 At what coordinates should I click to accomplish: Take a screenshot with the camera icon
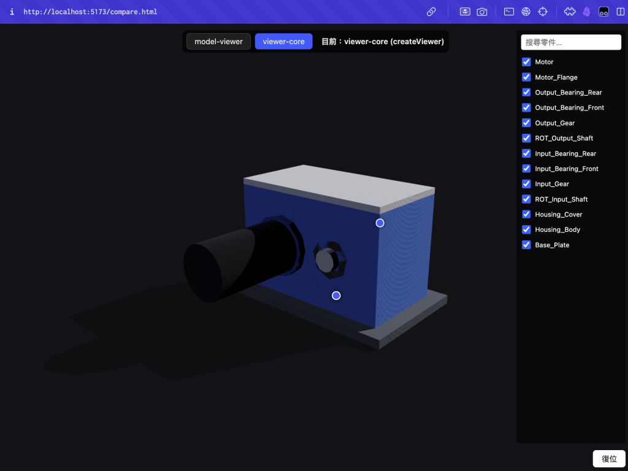482,12
